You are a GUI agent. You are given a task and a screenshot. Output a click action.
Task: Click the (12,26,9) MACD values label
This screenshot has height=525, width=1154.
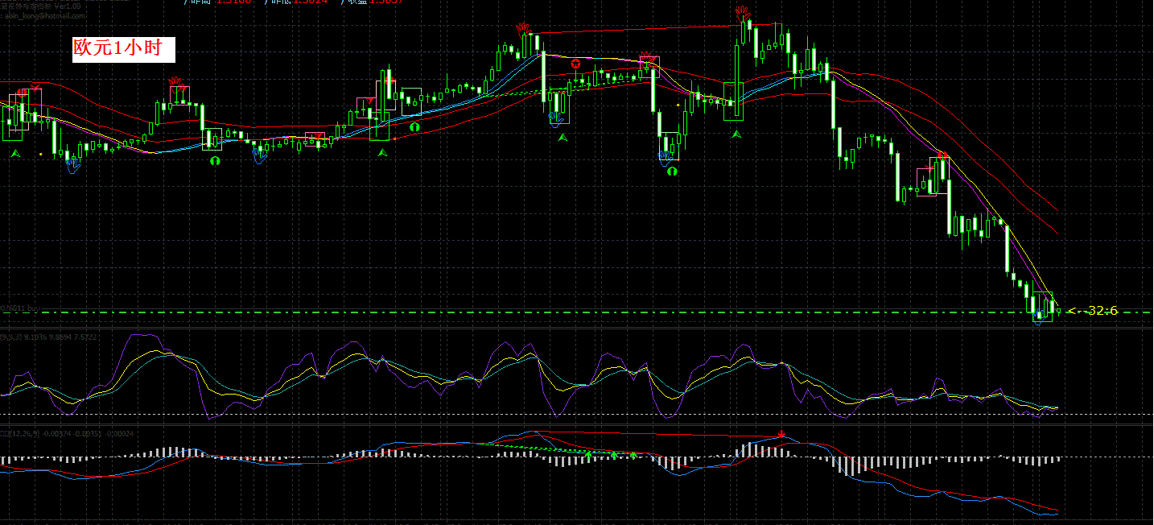click(x=68, y=433)
